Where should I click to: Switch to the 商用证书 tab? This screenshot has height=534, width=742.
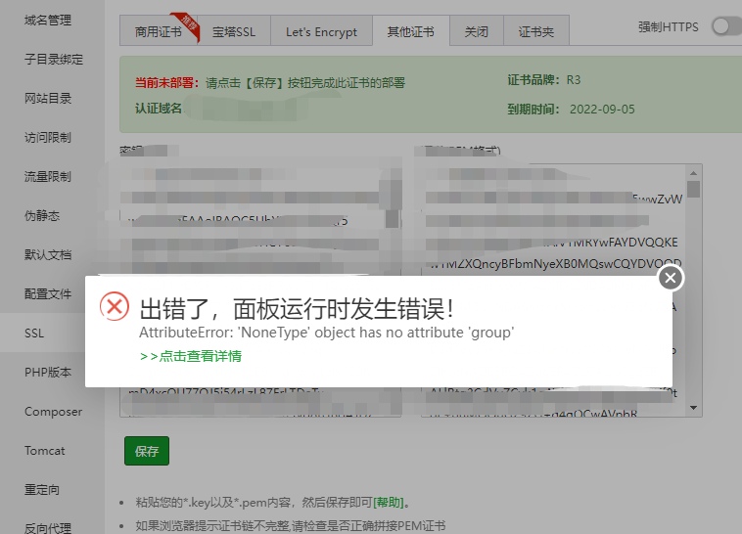[x=158, y=31]
